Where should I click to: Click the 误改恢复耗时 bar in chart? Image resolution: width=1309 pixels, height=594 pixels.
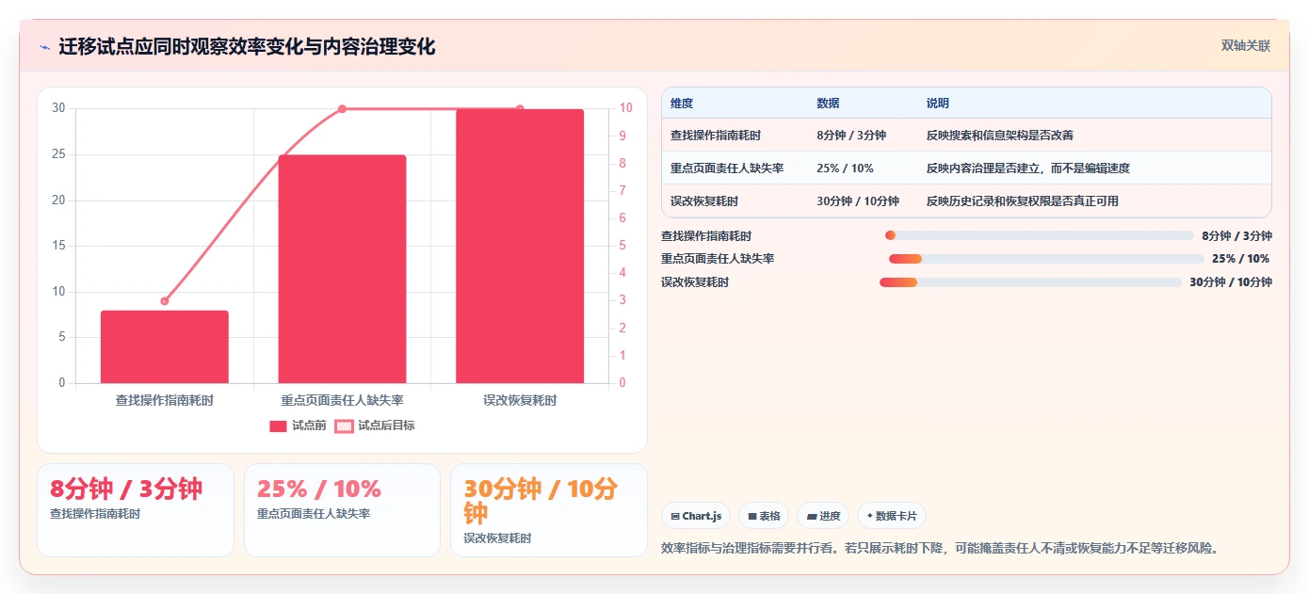tap(520, 246)
